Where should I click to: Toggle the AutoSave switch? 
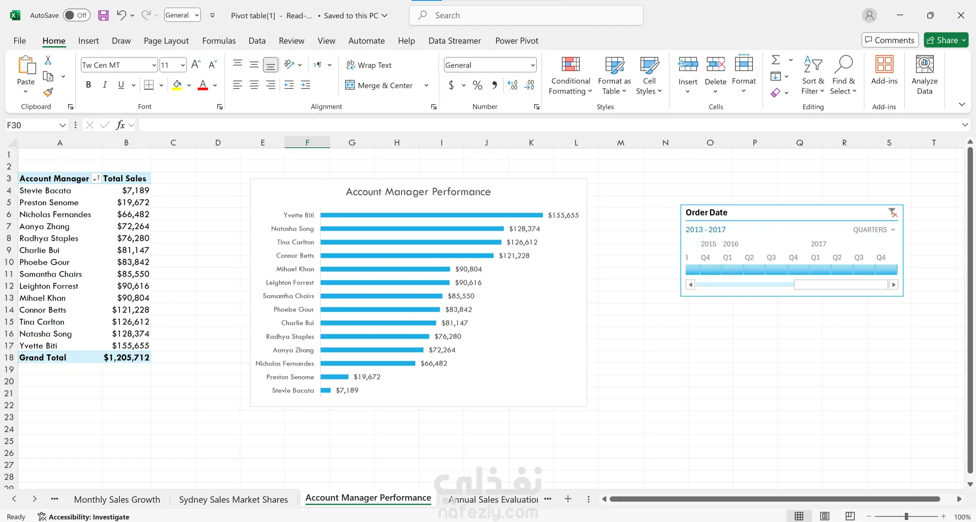76,15
